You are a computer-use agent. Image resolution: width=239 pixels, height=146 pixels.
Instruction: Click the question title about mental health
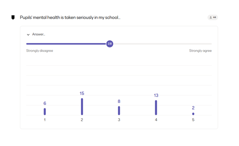pos(70,18)
